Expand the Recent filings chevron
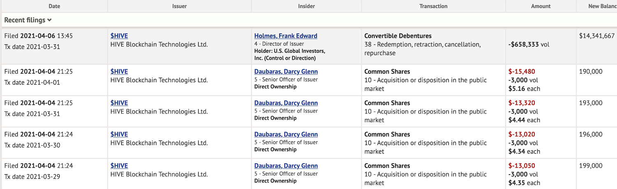617x189 pixels. [x=49, y=20]
